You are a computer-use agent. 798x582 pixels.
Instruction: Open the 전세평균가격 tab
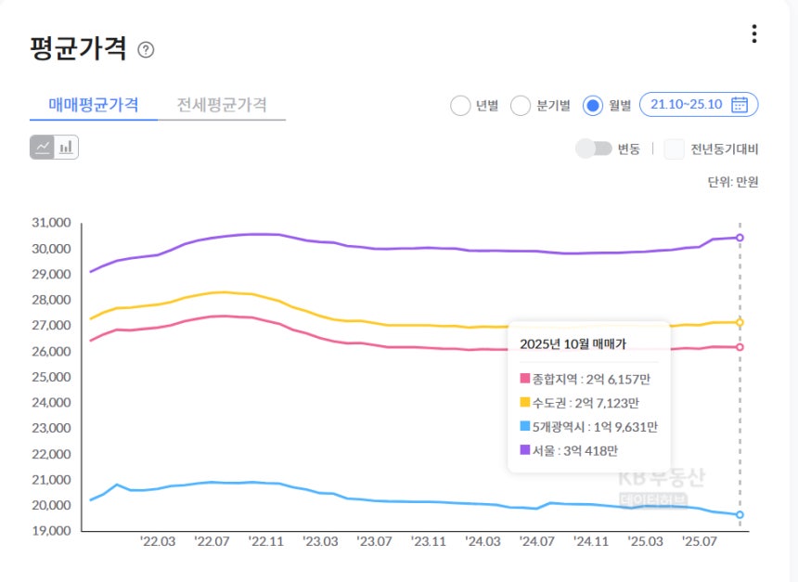pos(222,105)
